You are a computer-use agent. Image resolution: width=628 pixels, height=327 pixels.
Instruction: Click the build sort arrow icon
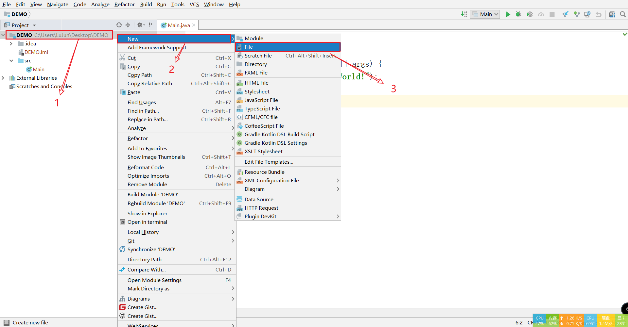coord(464,14)
